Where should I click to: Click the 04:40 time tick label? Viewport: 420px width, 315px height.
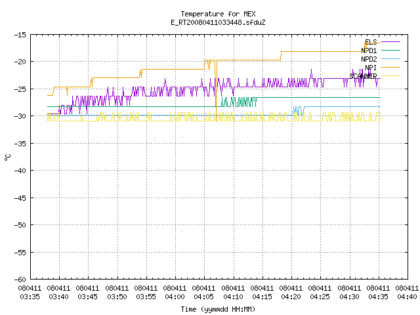pos(407,297)
